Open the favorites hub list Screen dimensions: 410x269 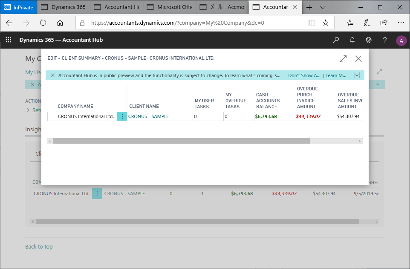[350, 23]
